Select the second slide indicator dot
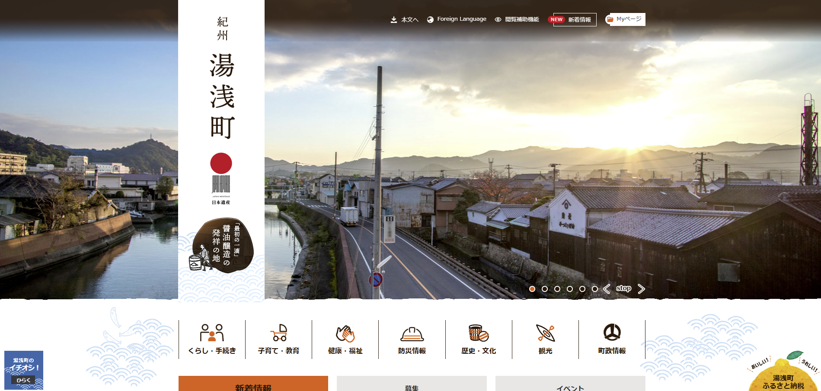Image resolution: width=821 pixels, height=391 pixels. (545, 289)
